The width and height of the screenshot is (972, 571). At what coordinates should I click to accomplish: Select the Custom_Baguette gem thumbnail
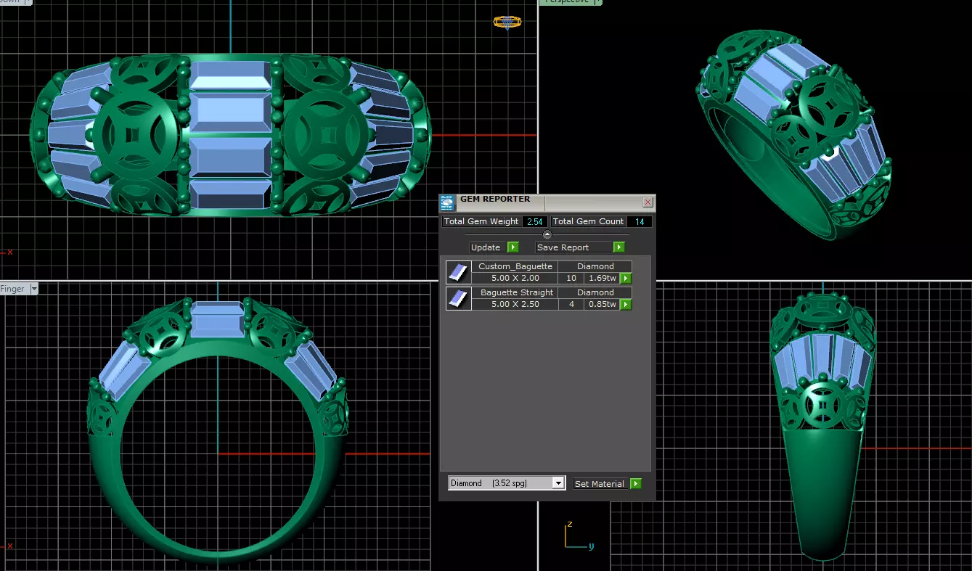(458, 272)
